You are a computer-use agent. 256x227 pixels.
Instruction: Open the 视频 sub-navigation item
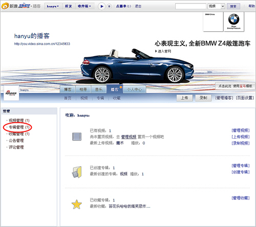[x=84, y=98]
